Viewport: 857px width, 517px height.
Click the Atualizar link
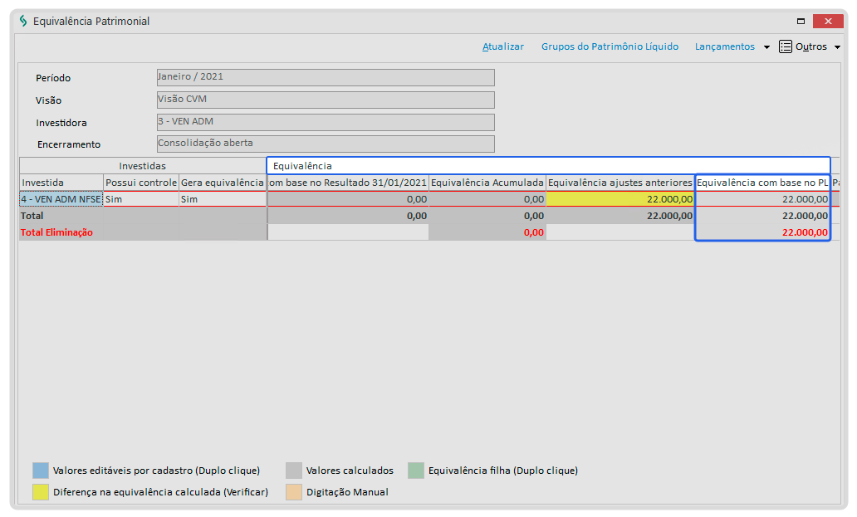click(x=503, y=46)
